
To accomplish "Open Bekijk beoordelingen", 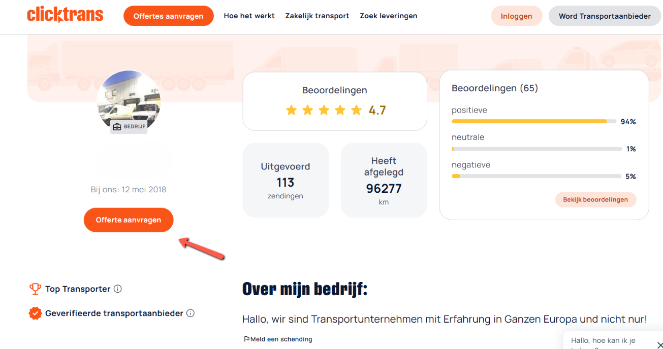I will point(595,200).
